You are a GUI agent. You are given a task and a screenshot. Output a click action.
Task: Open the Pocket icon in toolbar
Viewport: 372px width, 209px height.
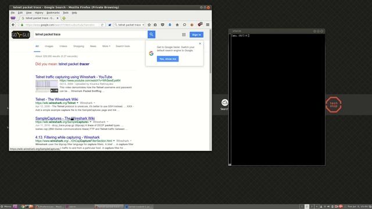point(163,24)
